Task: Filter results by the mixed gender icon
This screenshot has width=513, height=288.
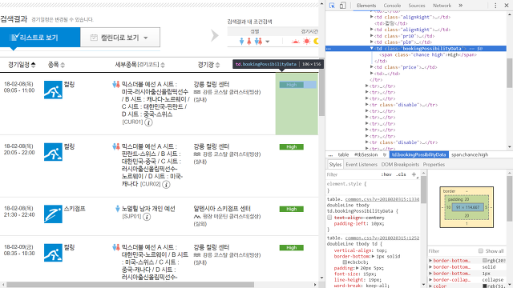Action: coord(258,42)
